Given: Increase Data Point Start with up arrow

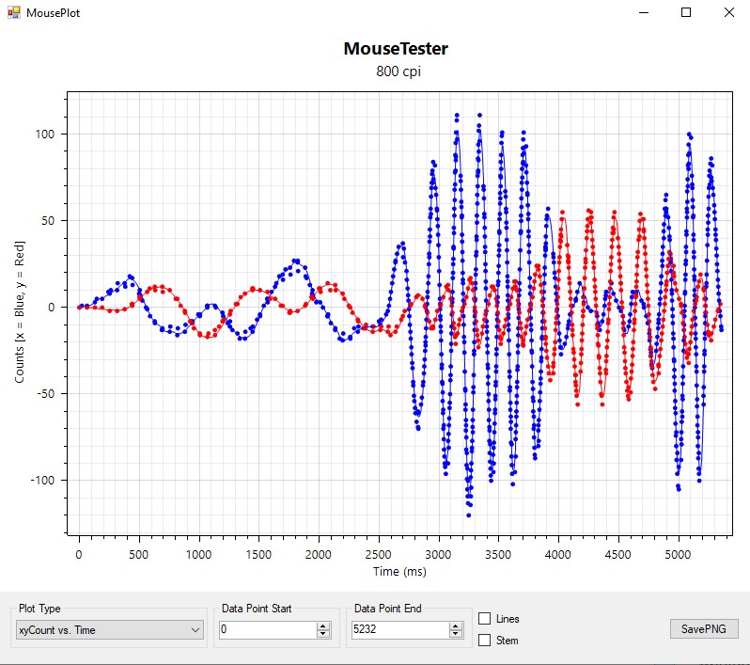Looking at the screenshot, I should (323, 625).
